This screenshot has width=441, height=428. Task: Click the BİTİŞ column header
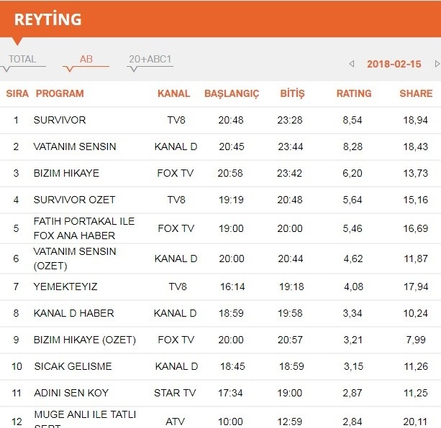coord(292,93)
